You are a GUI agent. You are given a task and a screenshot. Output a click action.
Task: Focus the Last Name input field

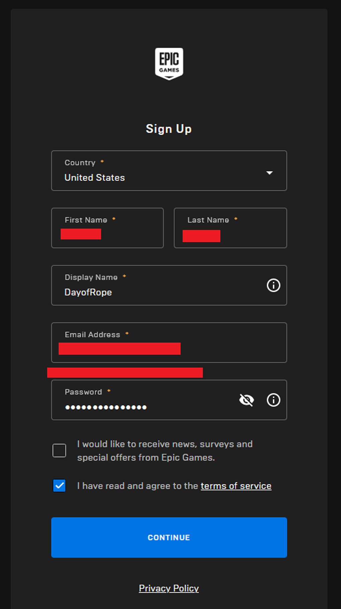(230, 228)
